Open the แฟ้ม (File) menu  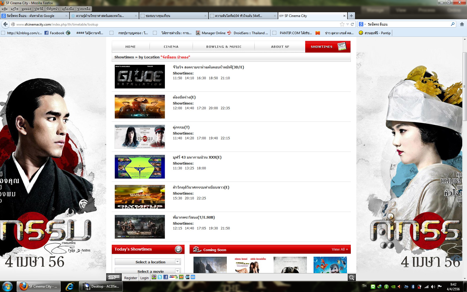(4, 9)
